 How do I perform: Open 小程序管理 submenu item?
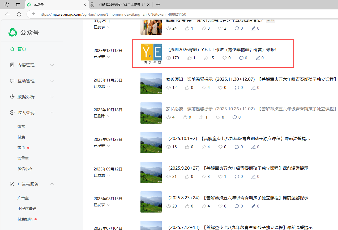coord(27,209)
